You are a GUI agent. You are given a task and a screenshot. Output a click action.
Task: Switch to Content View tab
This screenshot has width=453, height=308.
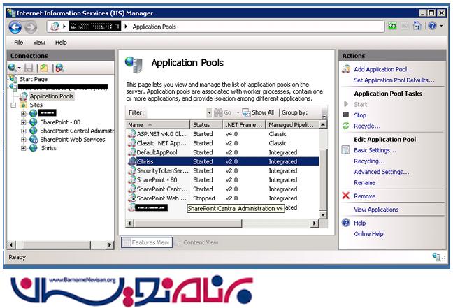tap(196, 242)
